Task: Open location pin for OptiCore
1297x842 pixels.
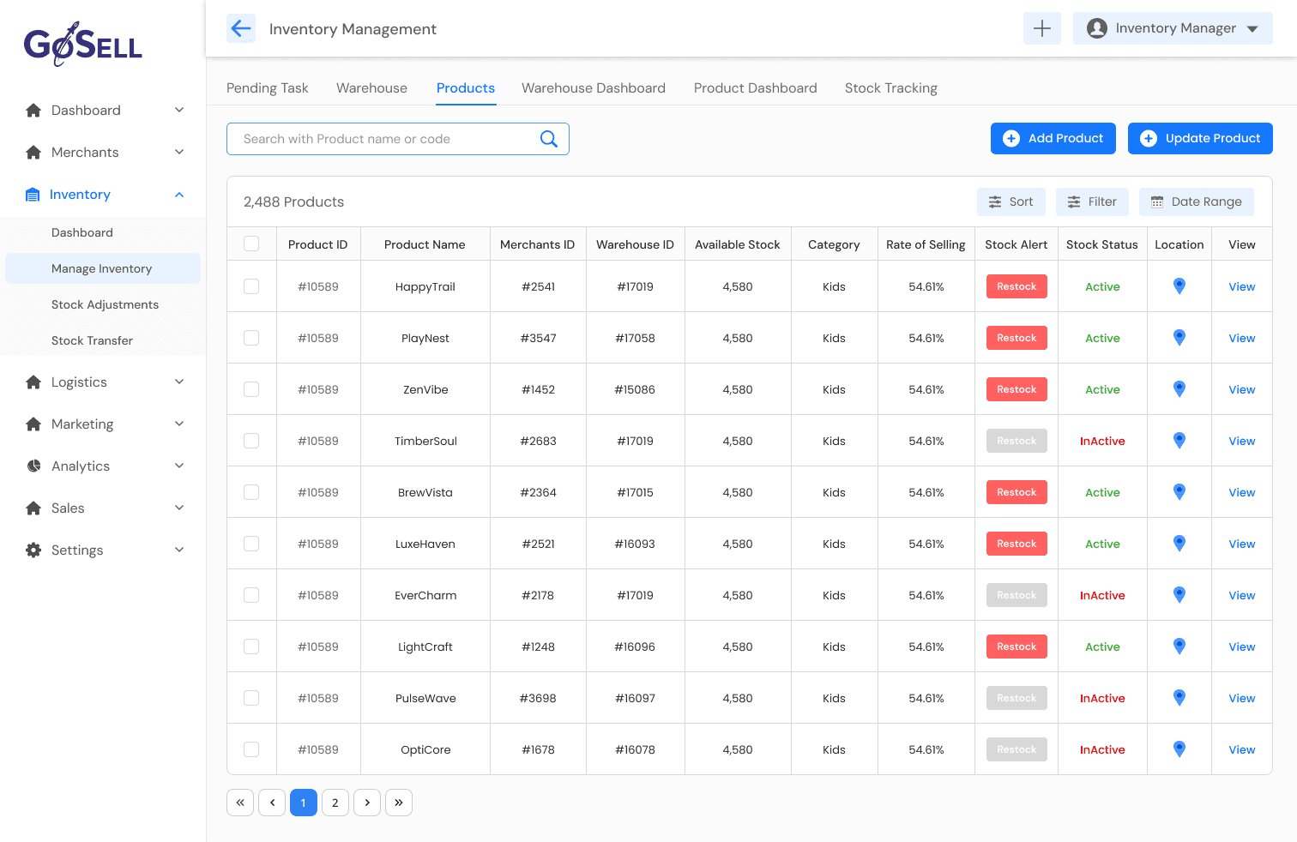Action: point(1179,749)
